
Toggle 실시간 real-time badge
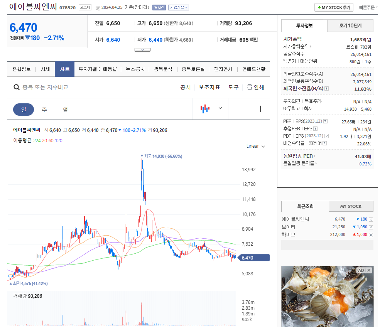[159, 7]
